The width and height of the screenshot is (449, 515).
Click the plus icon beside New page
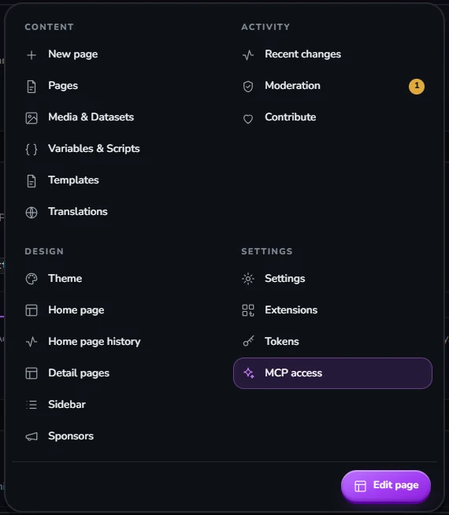click(32, 55)
